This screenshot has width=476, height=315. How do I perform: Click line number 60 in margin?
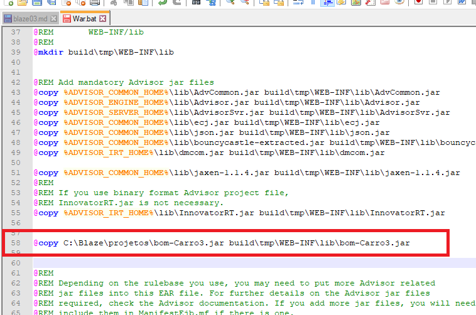16,263
